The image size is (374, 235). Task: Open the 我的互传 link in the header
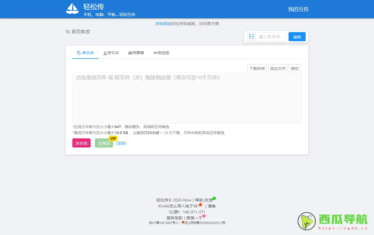tap(298, 9)
